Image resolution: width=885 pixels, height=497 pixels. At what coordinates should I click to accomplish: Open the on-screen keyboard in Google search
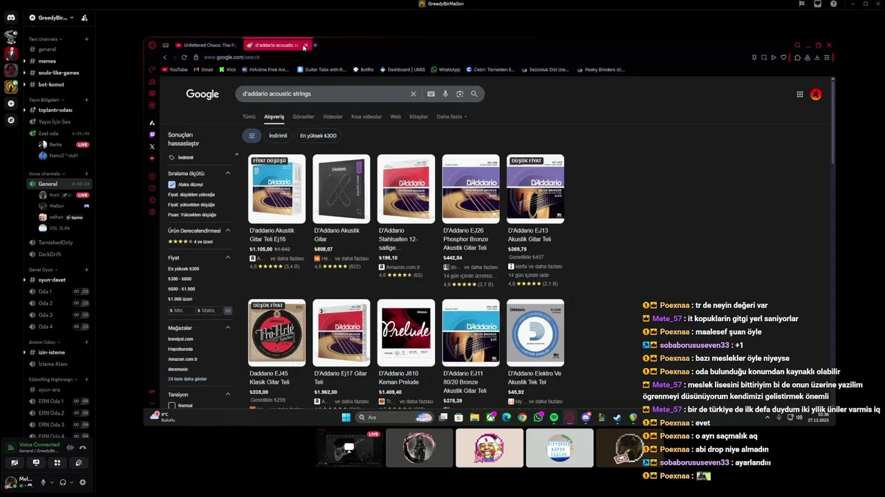[431, 94]
